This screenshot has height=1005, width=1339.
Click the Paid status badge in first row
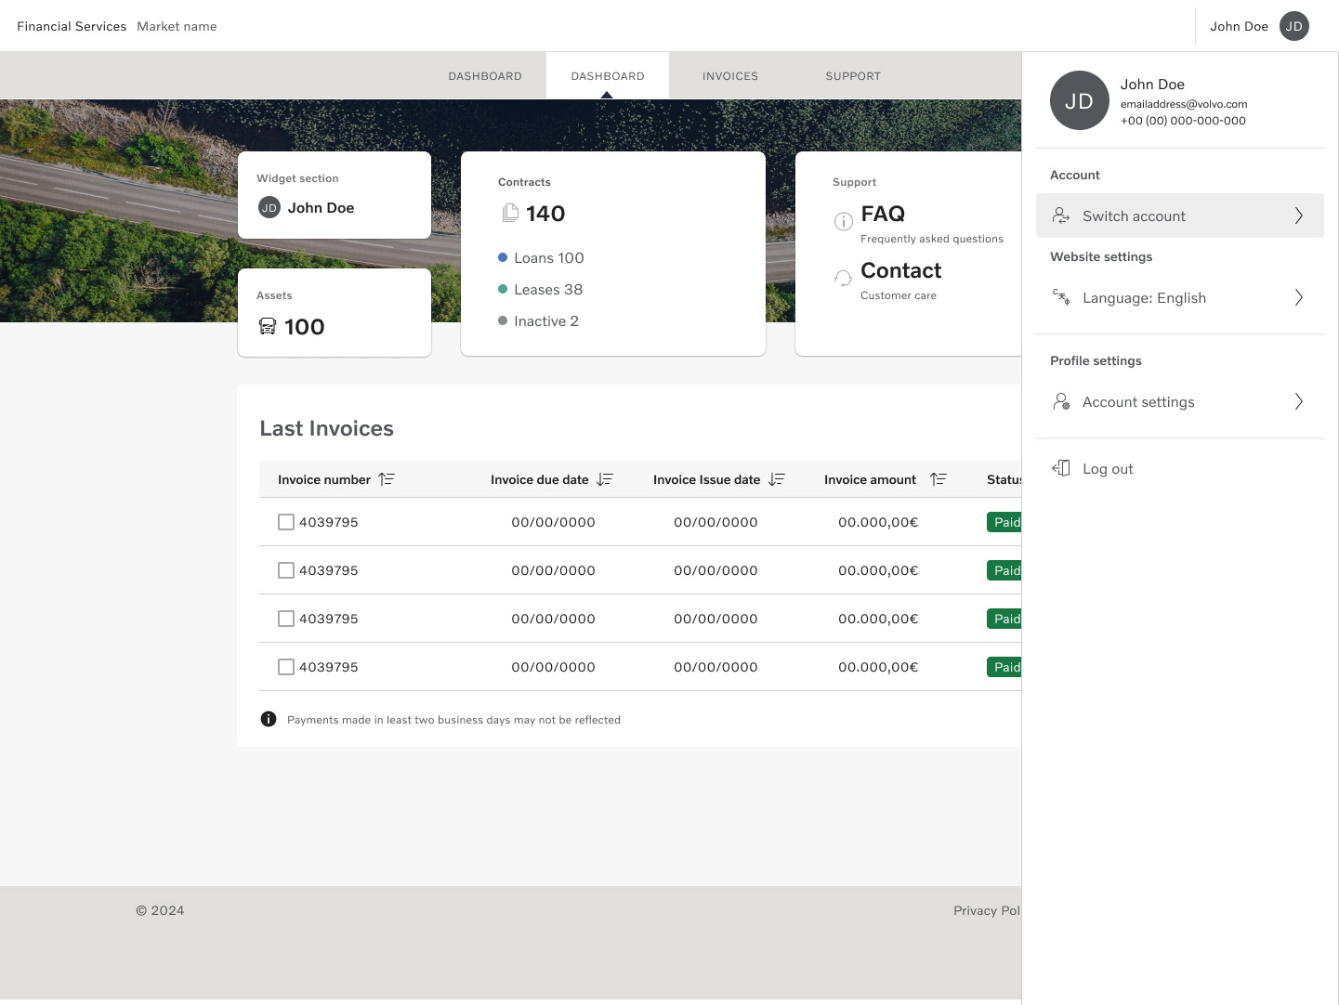1004,522
